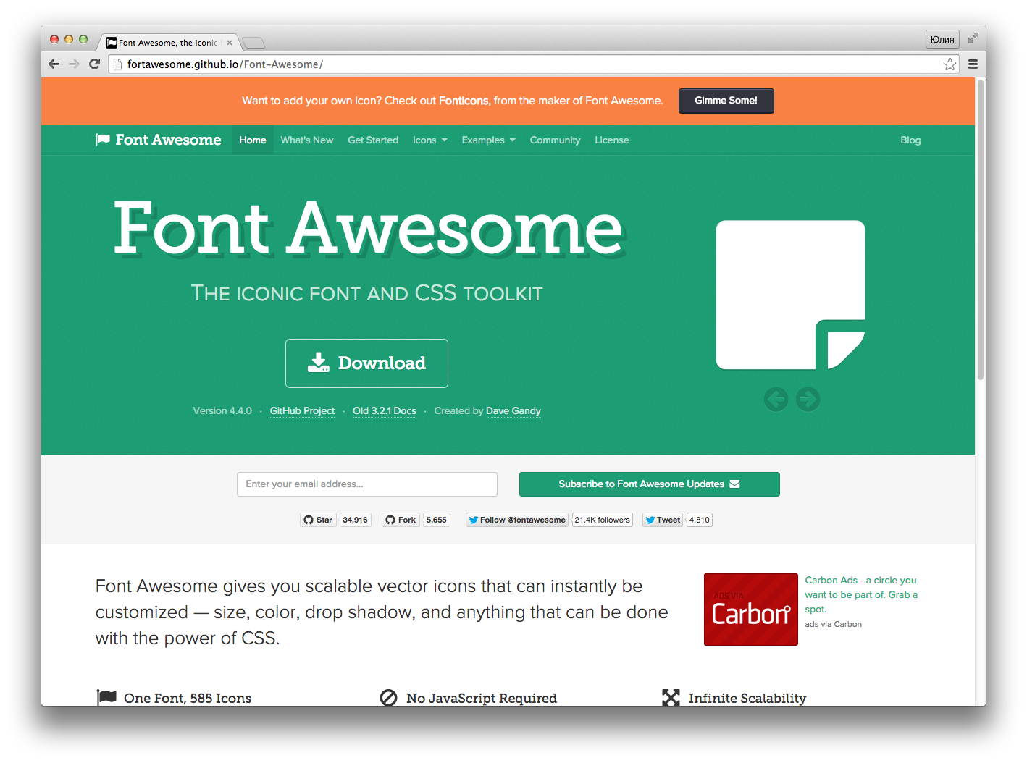This screenshot has width=1027, height=763.
Task: Click Follow @fontawesome Twitter button
Action: (516, 520)
